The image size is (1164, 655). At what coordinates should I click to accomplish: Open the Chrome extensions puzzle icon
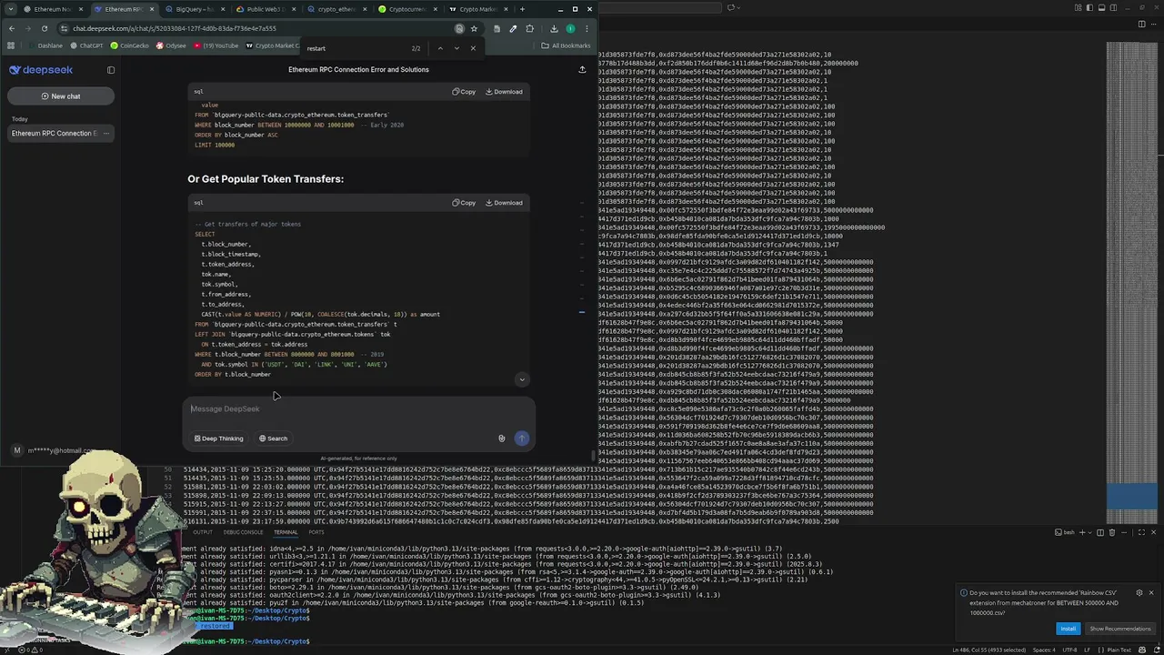529,29
